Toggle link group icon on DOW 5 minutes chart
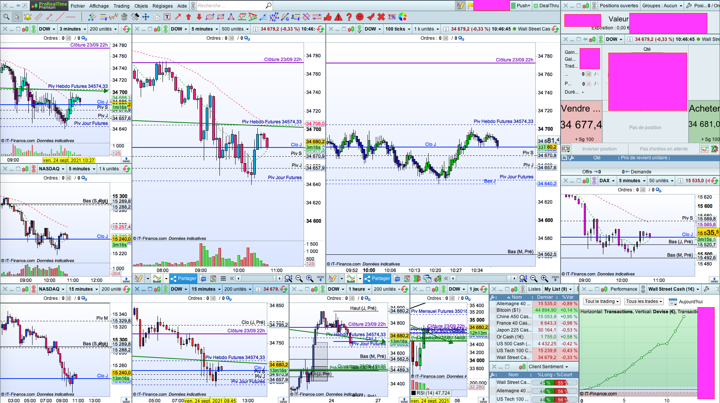Screen dimensions: 720x403 pyautogui.click(x=166, y=29)
